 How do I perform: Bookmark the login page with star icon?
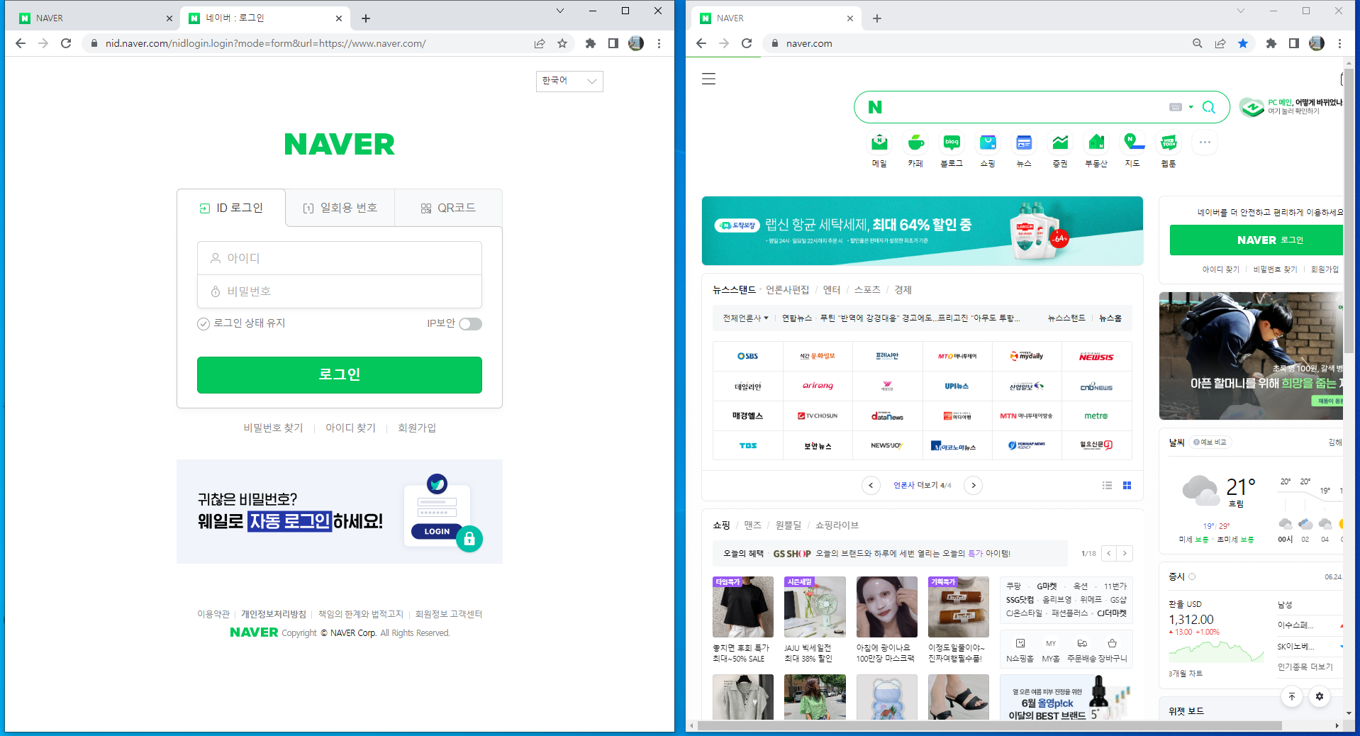[x=562, y=43]
